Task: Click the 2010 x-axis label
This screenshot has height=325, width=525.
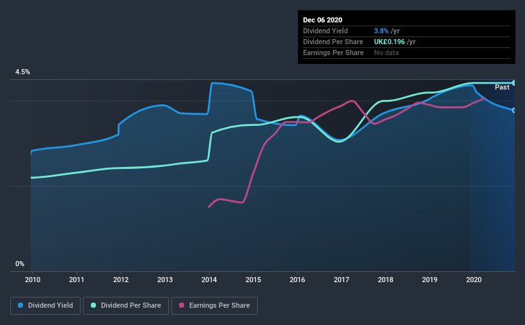Action: click(x=33, y=280)
